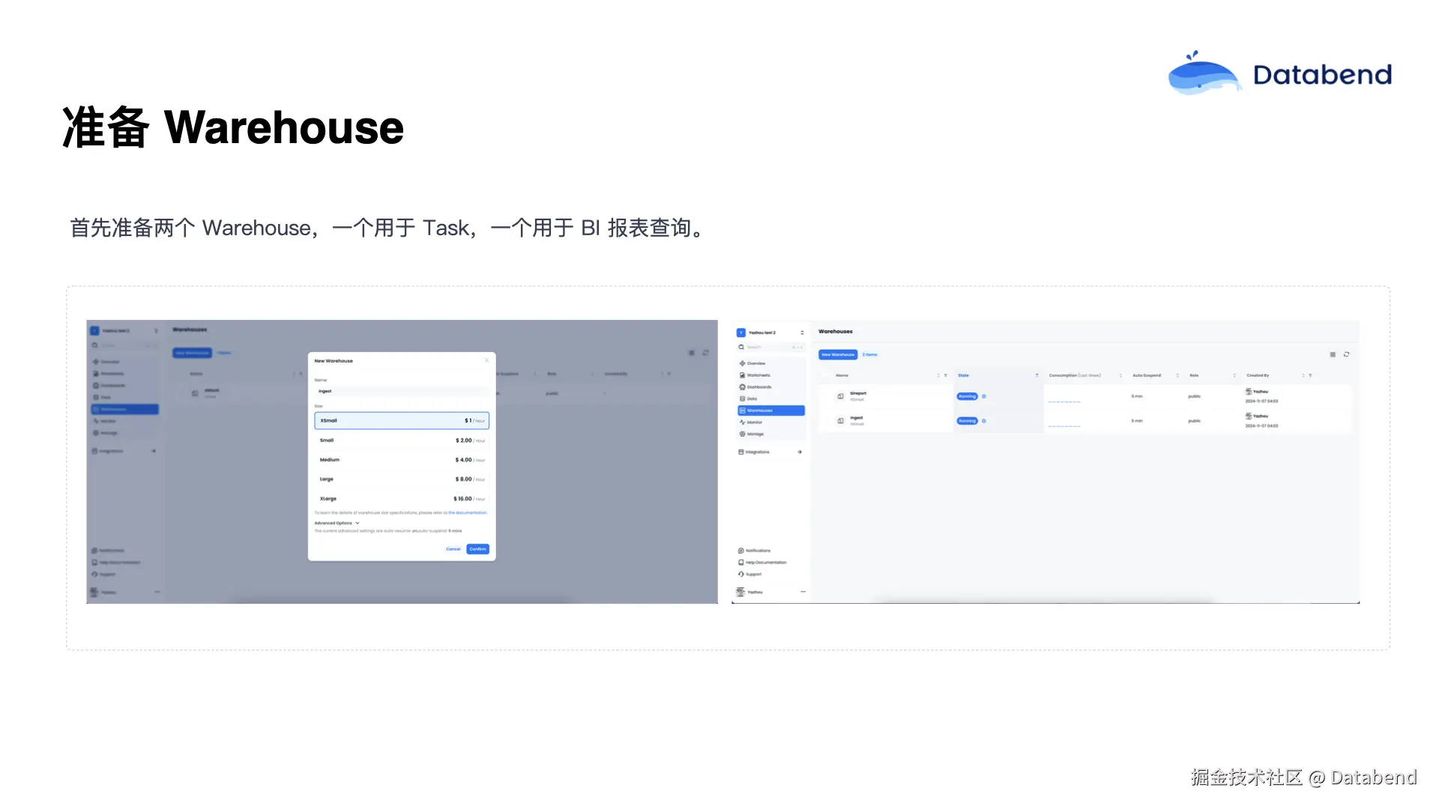Open Dashboards in the right sidebar
Screen dimensions: 1439x809
tap(758, 387)
